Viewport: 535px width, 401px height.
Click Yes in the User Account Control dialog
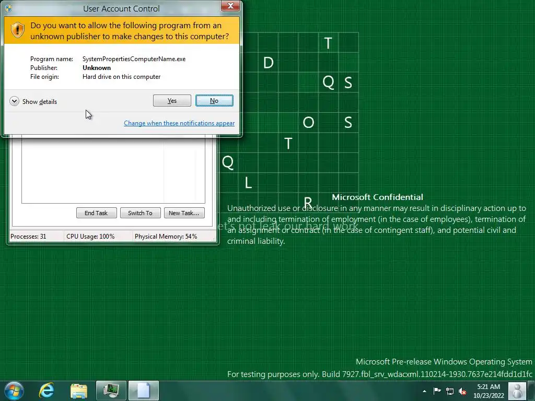(172, 101)
